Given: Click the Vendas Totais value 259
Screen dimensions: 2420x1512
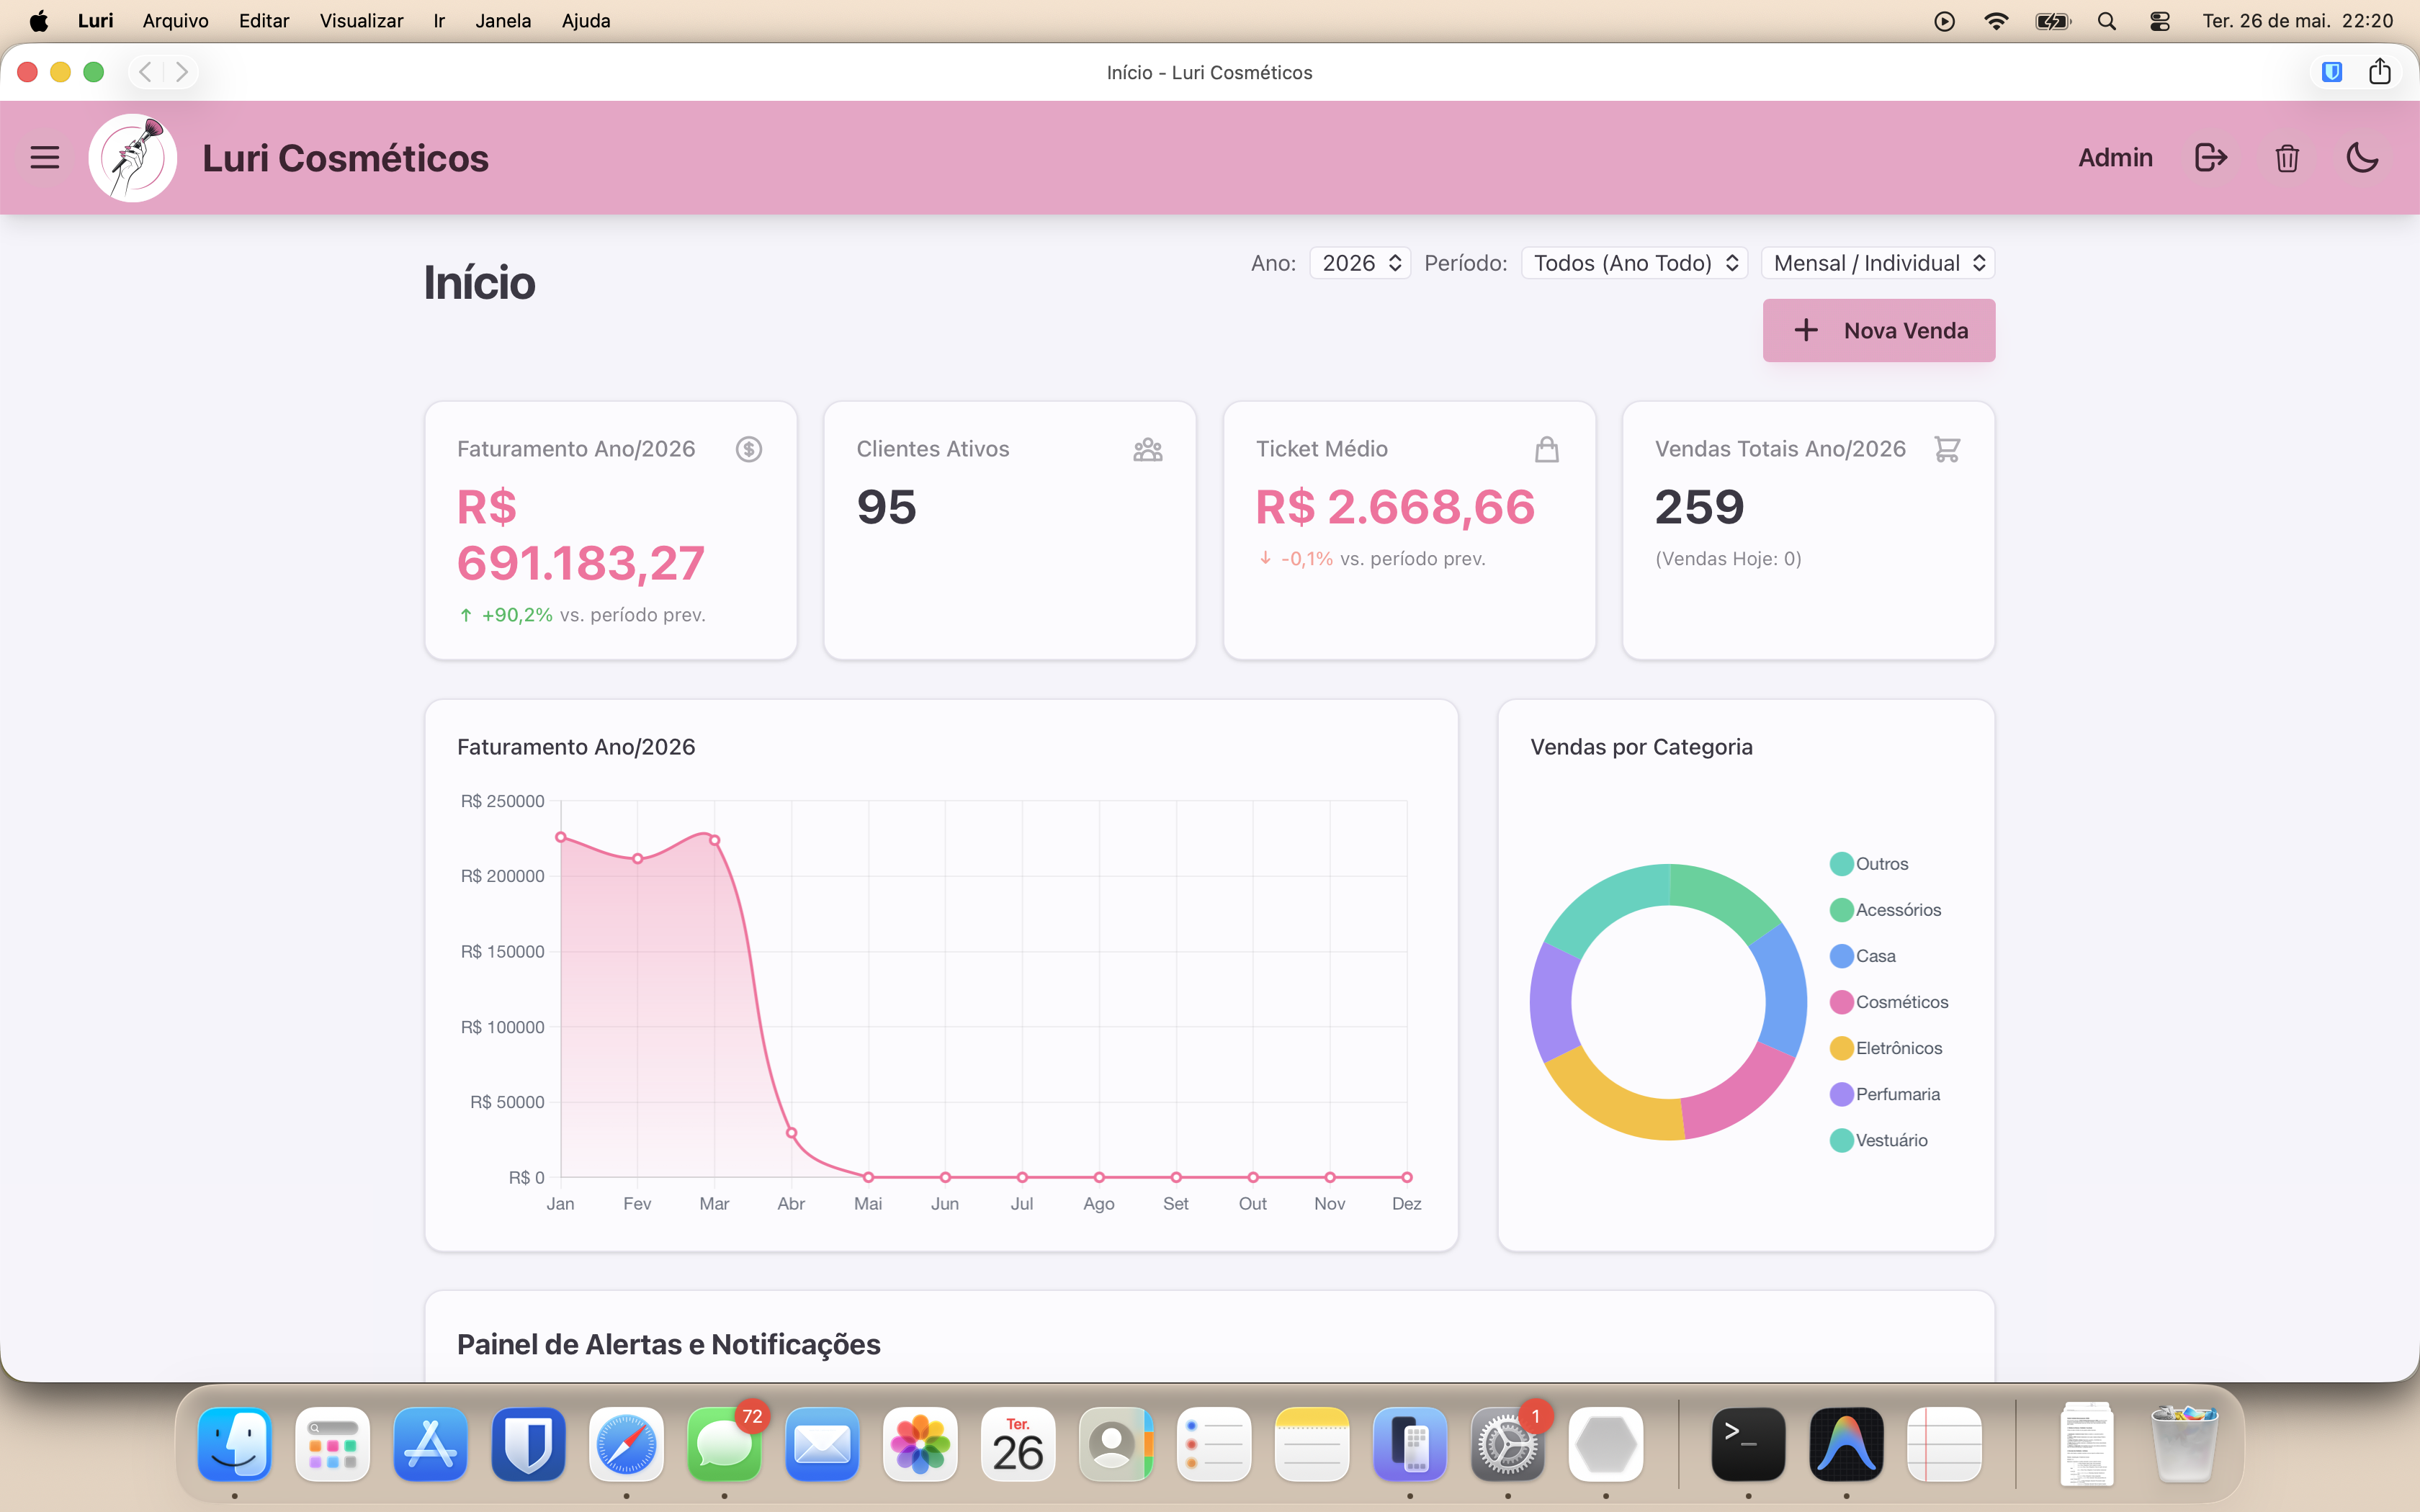Looking at the screenshot, I should 1699,507.
